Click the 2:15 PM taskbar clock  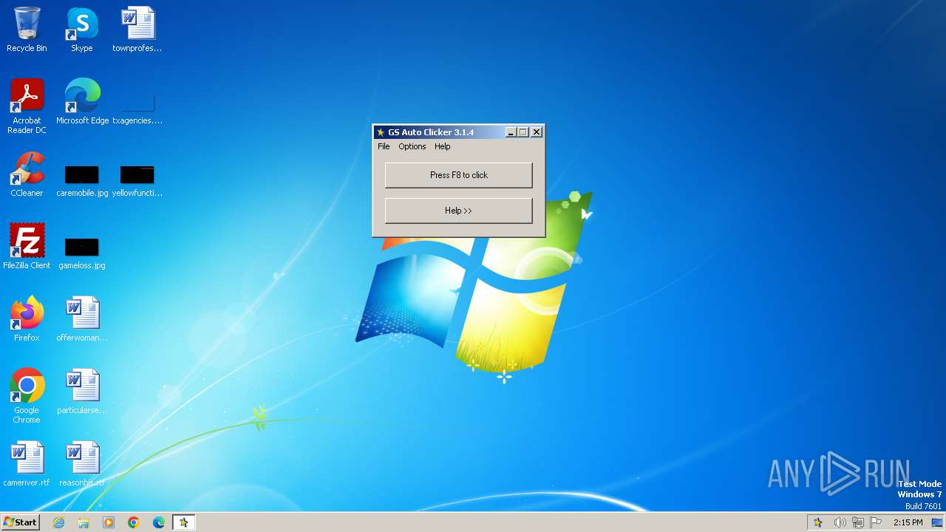pyautogui.click(x=908, y=522)
